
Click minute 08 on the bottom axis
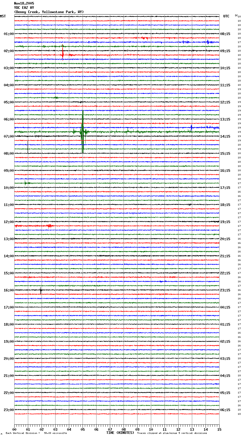(x=124, y=429)
